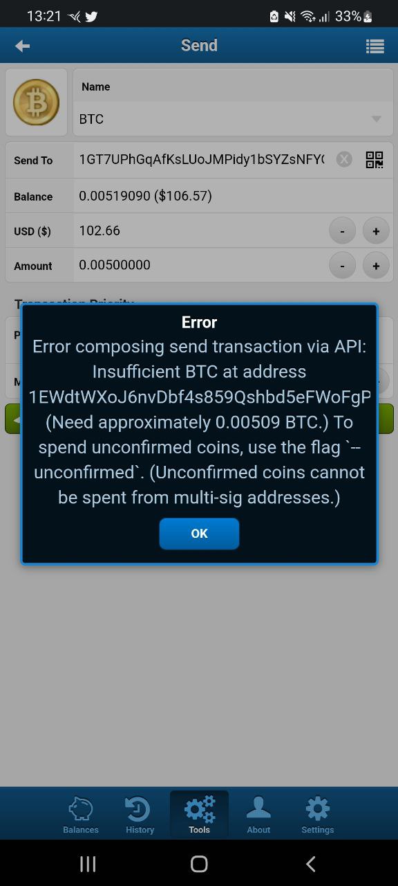Decrease the Amount with minus button
The width and height of the screenshot is (398, 886).
click(x=342, y=265)
